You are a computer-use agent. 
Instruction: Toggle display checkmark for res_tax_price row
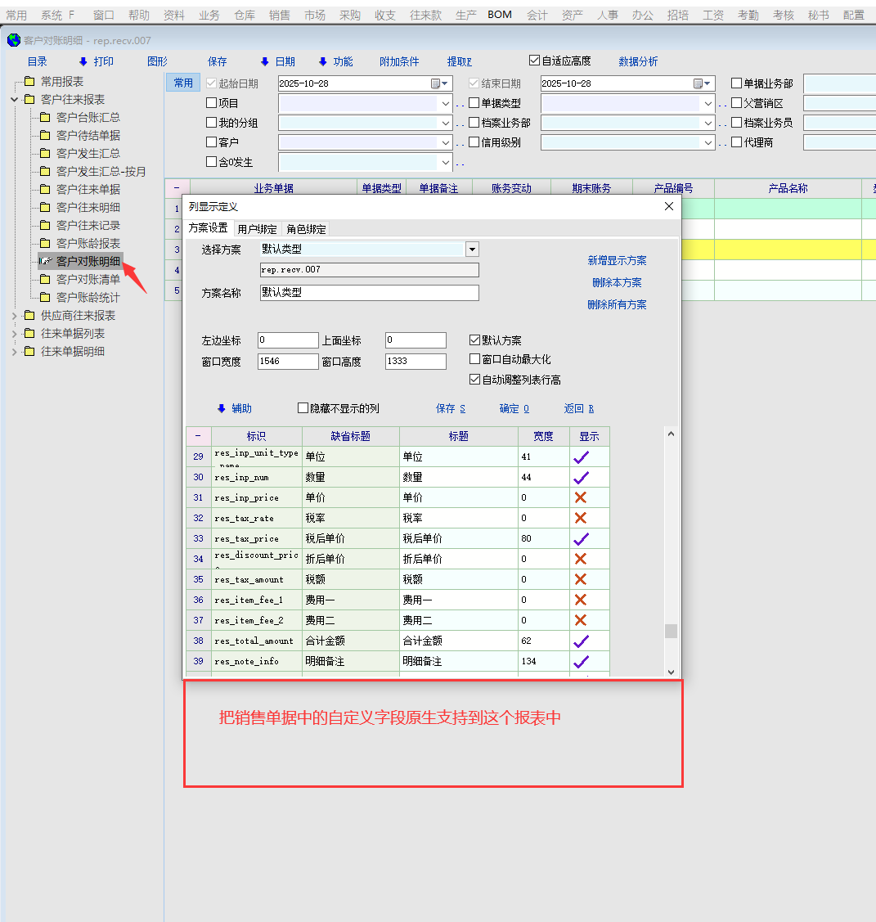pos(581,538)
